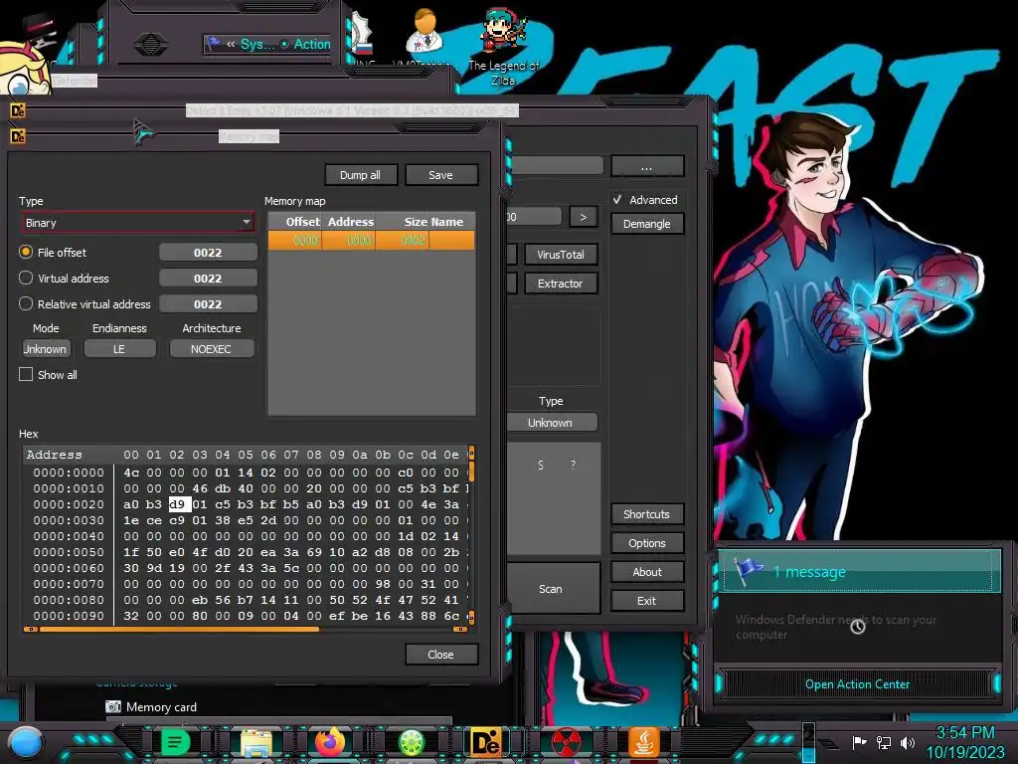Open the green chat app on the taskbar
Viewport: 1018px width, 764px height.
click(x=175, y=742)
